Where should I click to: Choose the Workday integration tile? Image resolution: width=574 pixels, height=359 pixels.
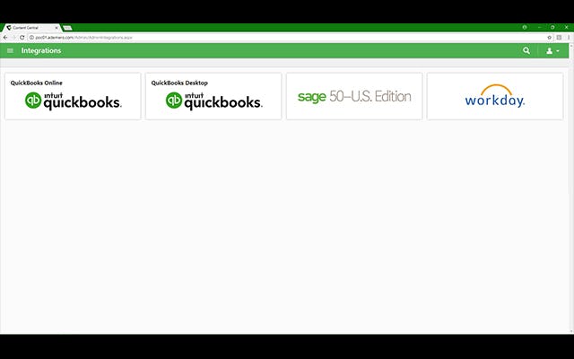click(x=495, y=96)
